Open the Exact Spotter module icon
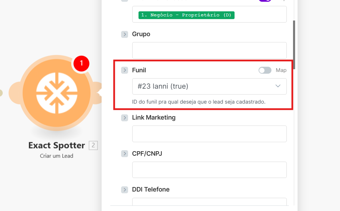The image size is (340, 211). tap(57, 93)
